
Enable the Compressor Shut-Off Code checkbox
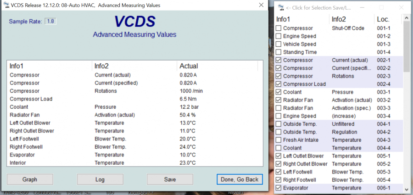279,28
